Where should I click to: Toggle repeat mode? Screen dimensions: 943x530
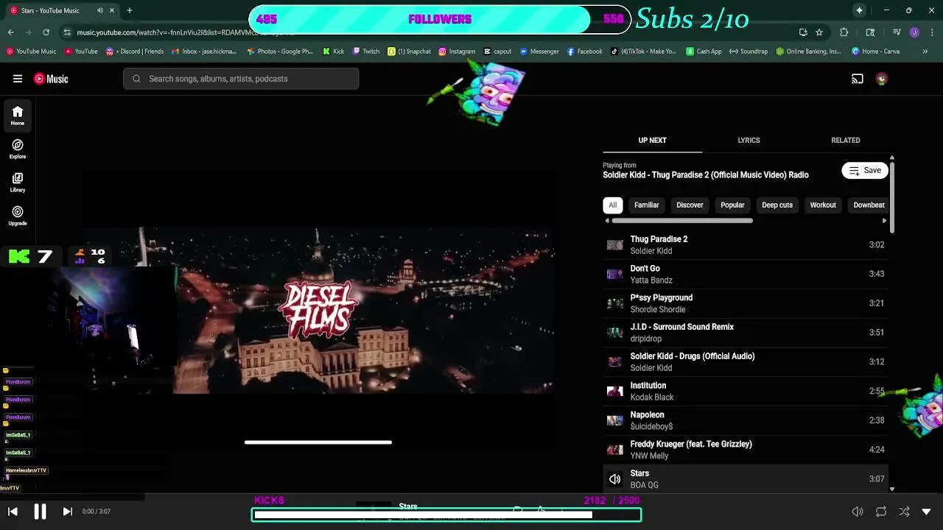[881, 512]
